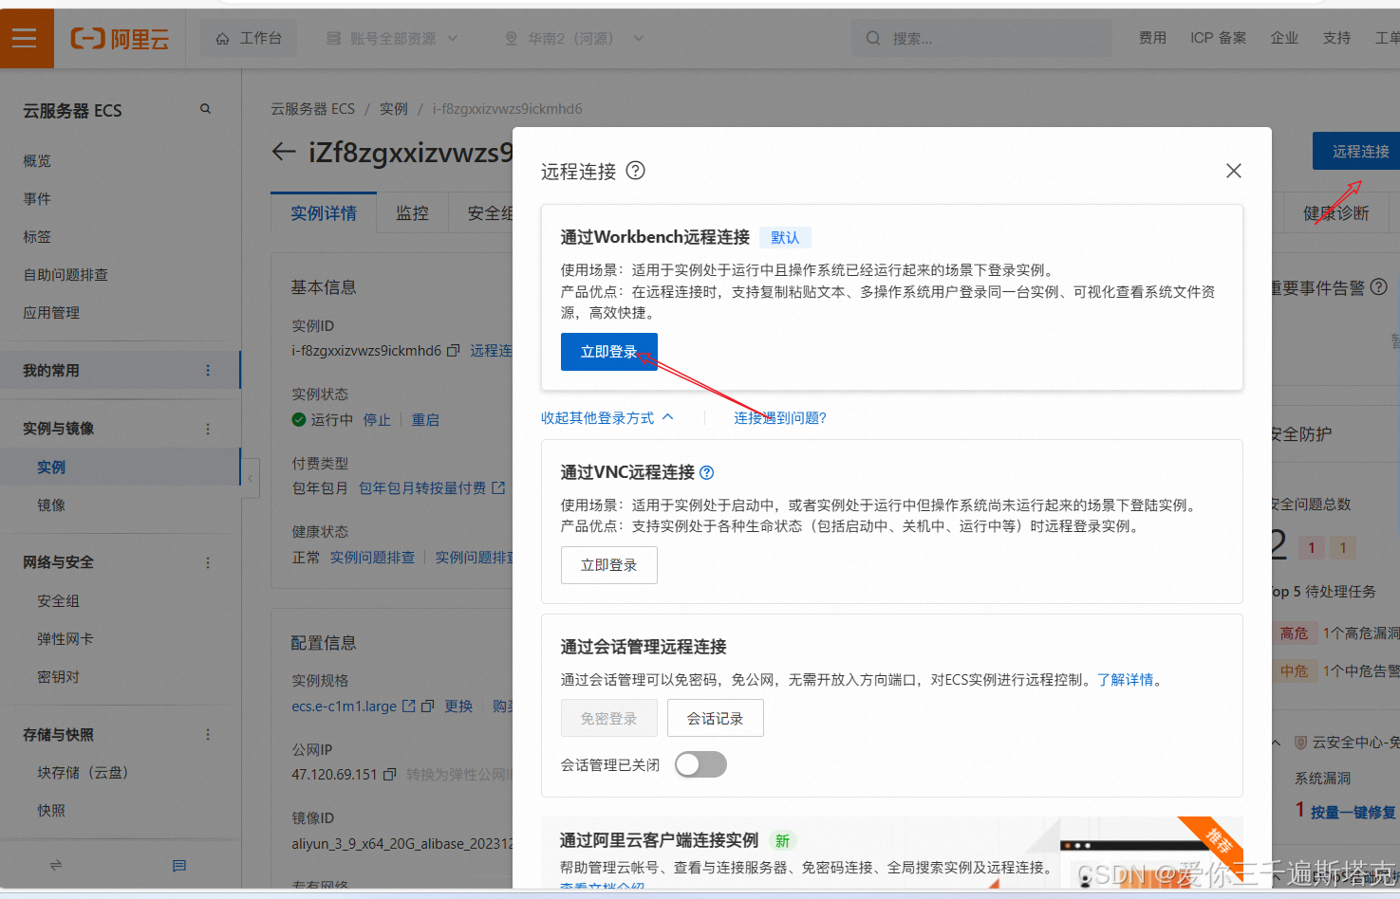Open help tooltip next to 远程连接 title
1400x899 pixels.
(634, 171)
